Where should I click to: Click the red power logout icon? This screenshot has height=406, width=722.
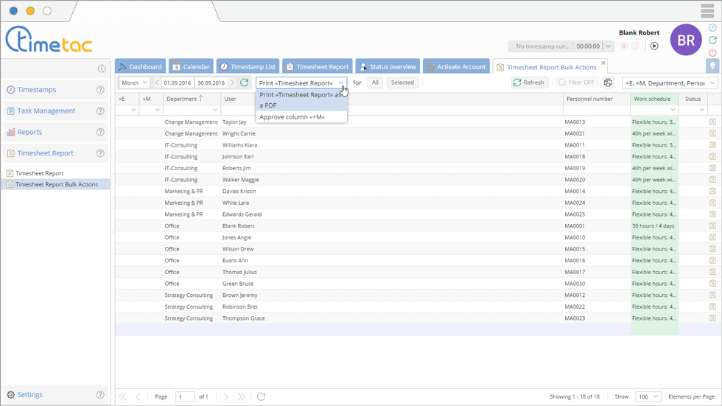[712, 52]
